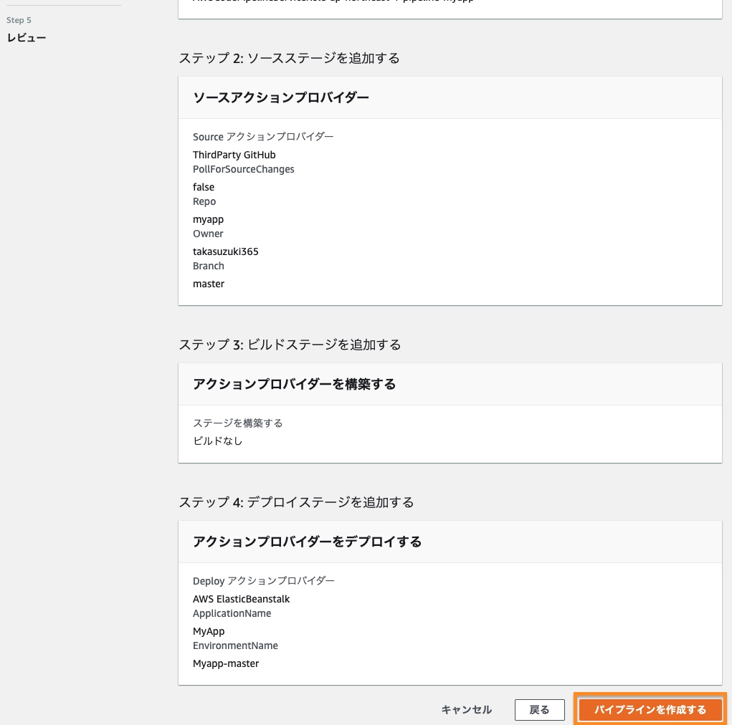Screen dimensions: 732x725
Task: Select the master branch value
Action: 209,284
